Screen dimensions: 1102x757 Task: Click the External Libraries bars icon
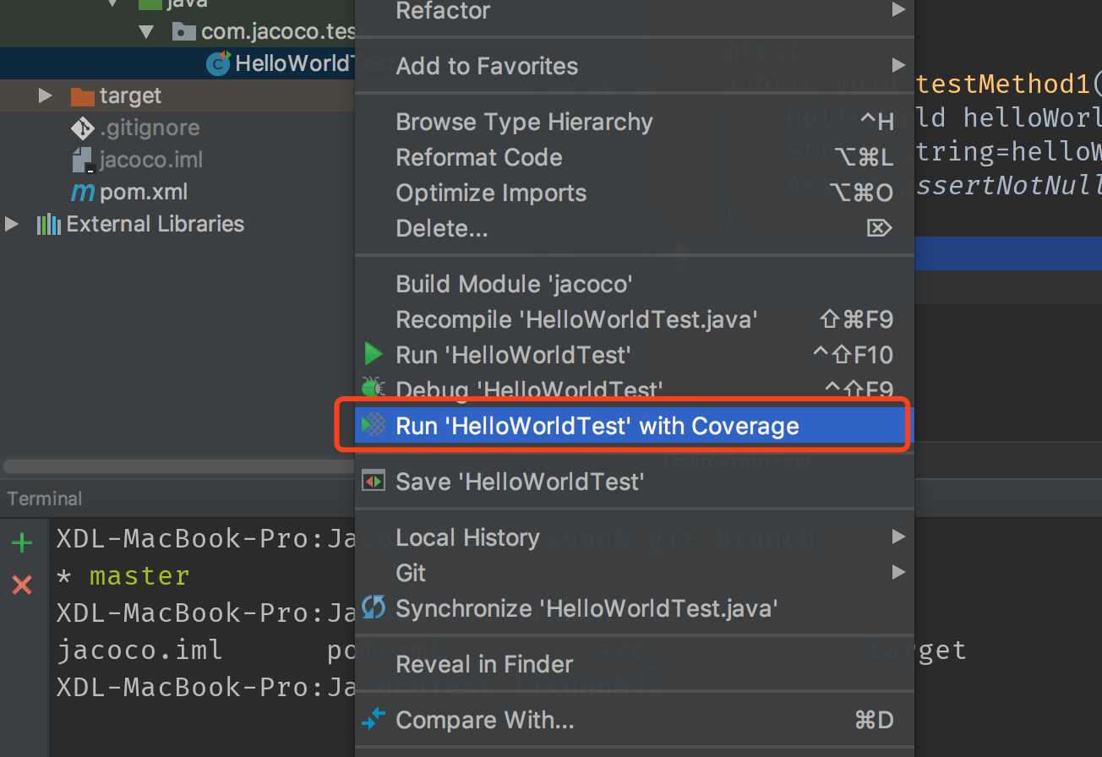coord(48,224)
